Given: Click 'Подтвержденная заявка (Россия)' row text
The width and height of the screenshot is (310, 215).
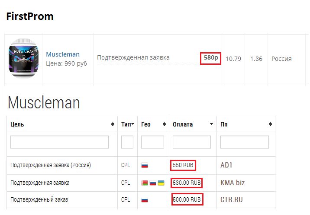Looking at the screenshot, I should pyautogui.click(x=51, y=165).
